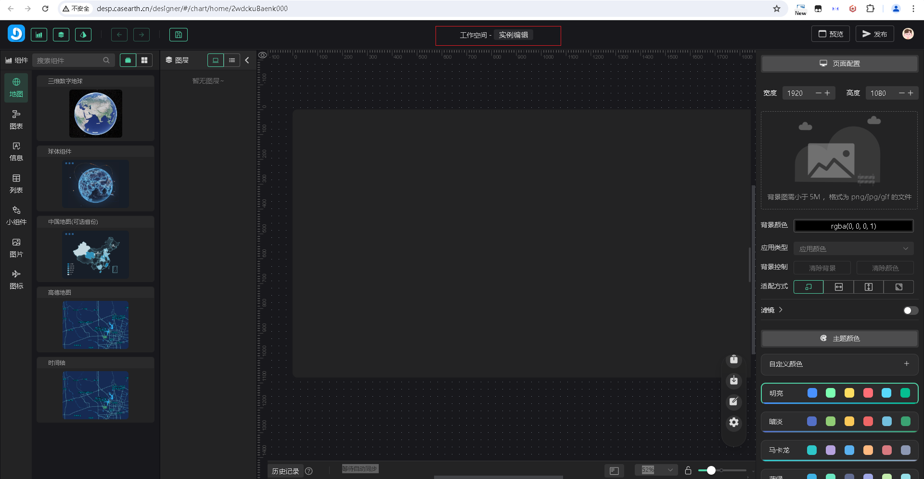Open the 图表 charts category
This screenshot has width=924, height=479.
tap(16, 119)
